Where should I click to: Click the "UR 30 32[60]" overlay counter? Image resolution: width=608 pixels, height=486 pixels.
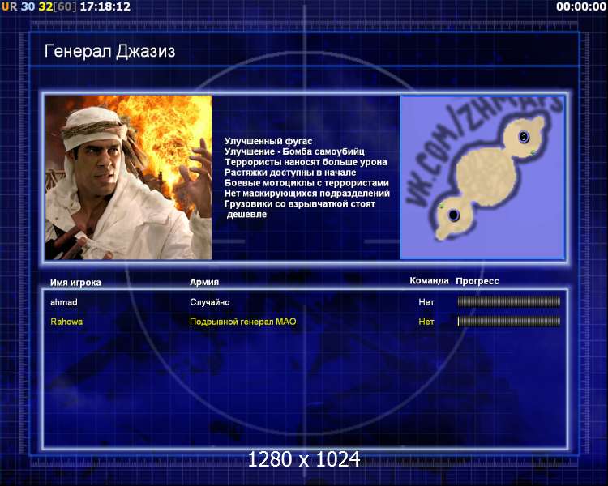[x=39, y=6]
